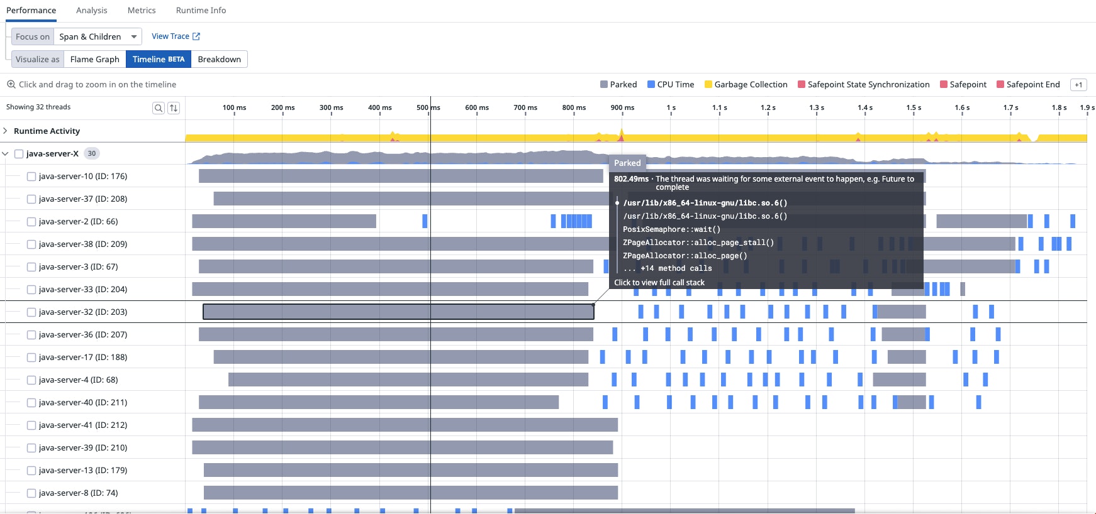Collapse the java-server-X thread group

click(x=5, y=154)
